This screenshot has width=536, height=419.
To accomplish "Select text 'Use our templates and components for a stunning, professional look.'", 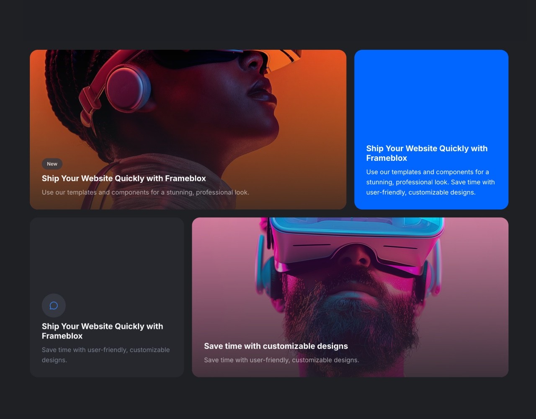I will pos(145,192).
